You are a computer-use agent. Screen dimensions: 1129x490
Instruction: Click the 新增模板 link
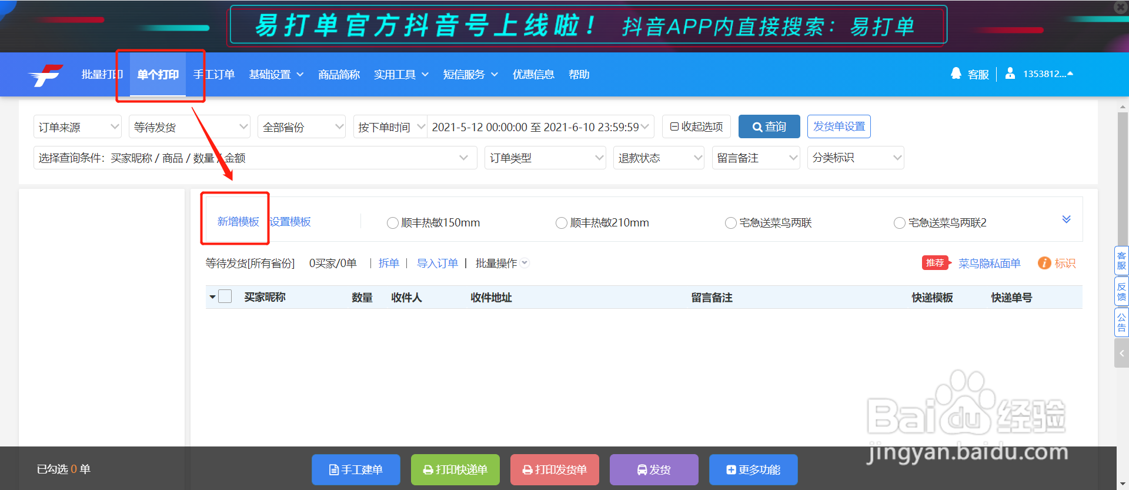238,221
